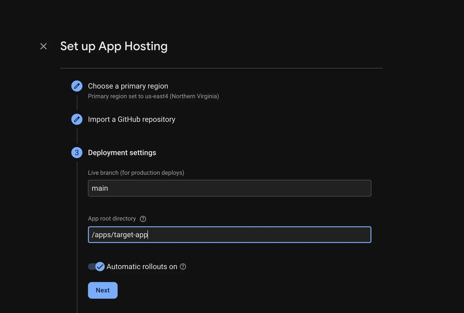Click the checkmark inside the rollouts toggle

click(x=100, y=266)
